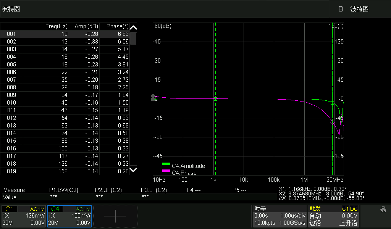Screen dimensions: 391x229
Task: Click the 60(dB) axis label
Action: (163, 26)
